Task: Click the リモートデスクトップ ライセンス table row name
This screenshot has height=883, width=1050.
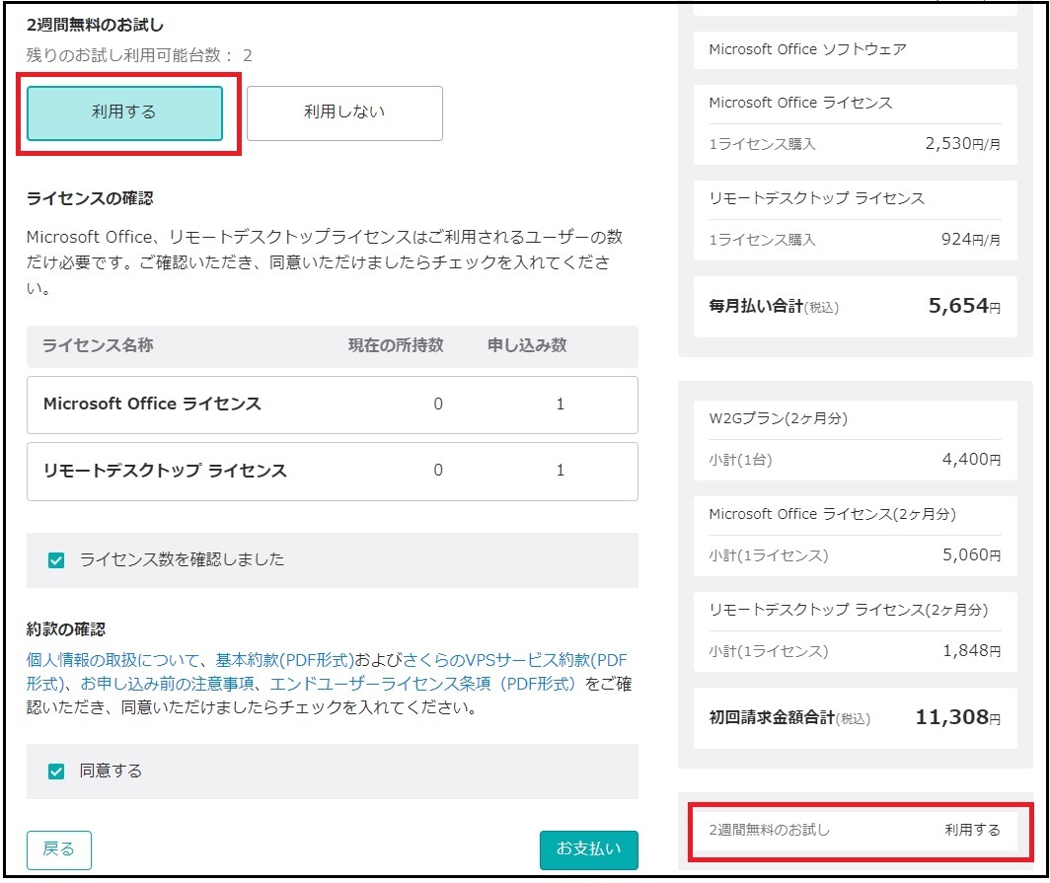Action: (165, 470)
